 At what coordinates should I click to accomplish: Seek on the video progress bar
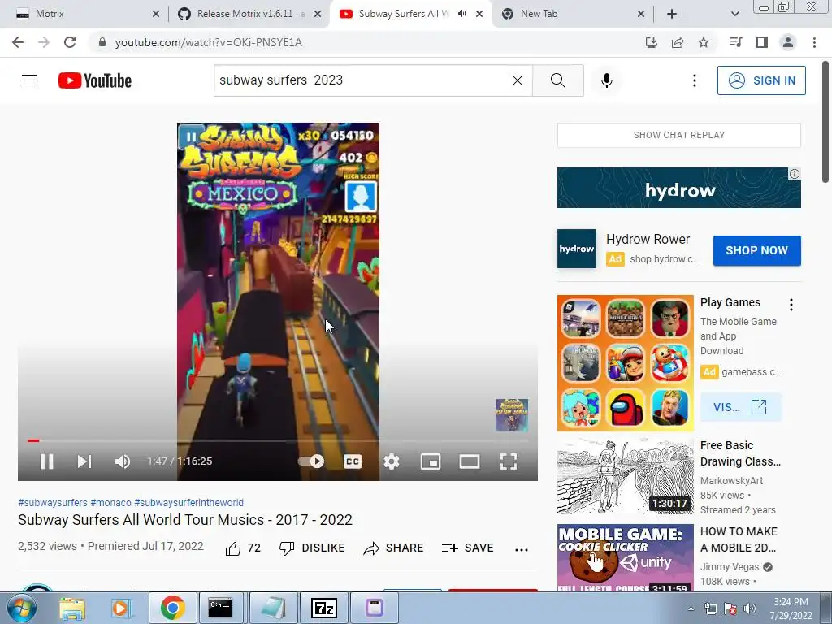point(278,440)
